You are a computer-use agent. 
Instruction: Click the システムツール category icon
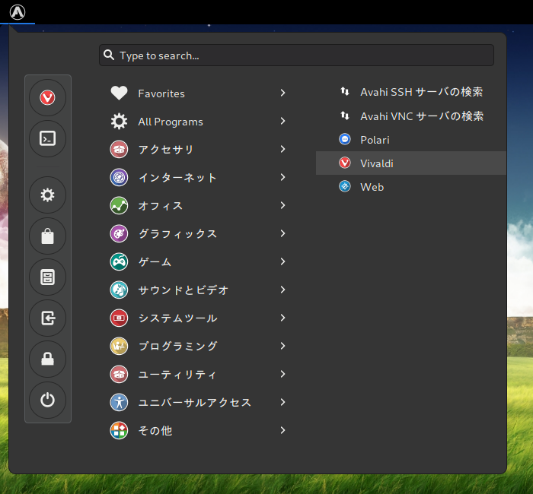tap(119, 318)
